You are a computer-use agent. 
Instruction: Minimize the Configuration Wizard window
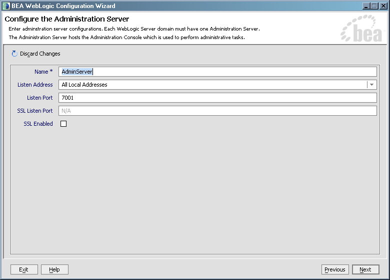tap(365, 6)
